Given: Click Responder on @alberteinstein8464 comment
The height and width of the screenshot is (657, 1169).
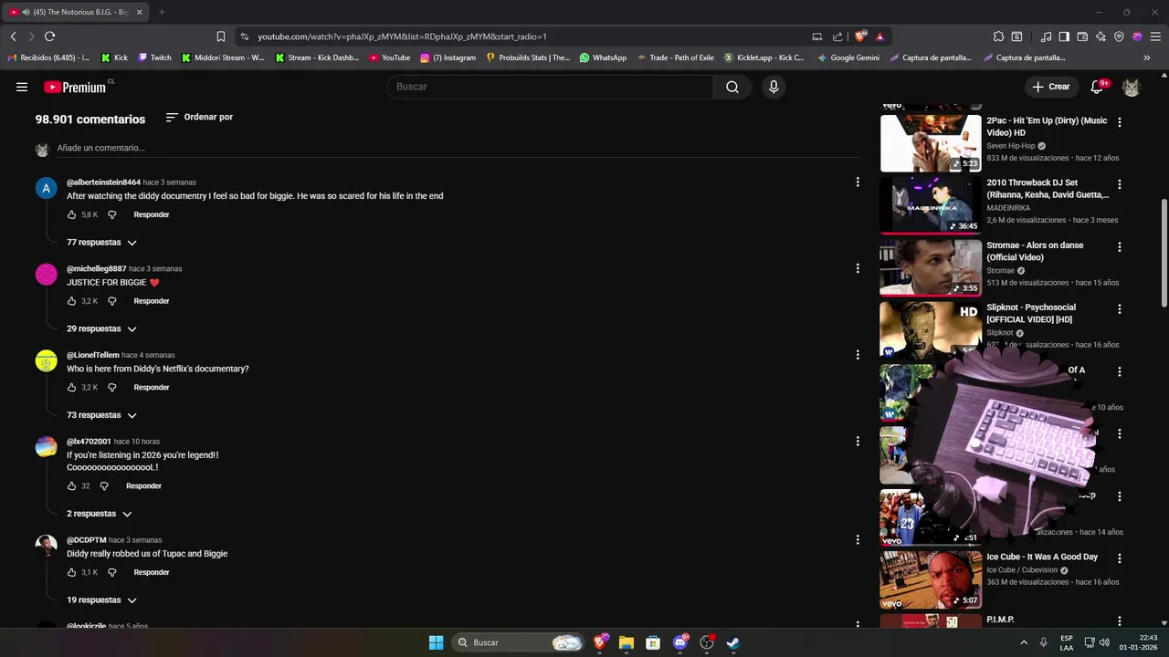Looking at the screenshot, I should 152,214.
